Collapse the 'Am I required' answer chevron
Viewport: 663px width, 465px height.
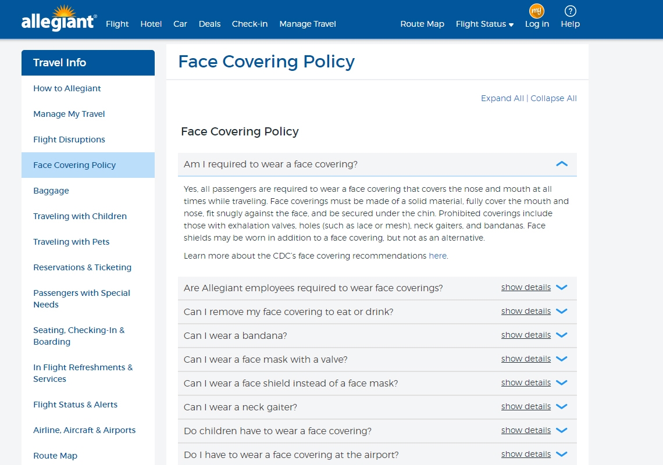[561, 164]
